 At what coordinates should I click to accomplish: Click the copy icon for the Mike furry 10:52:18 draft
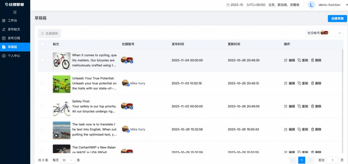click(x=299, y=83)
